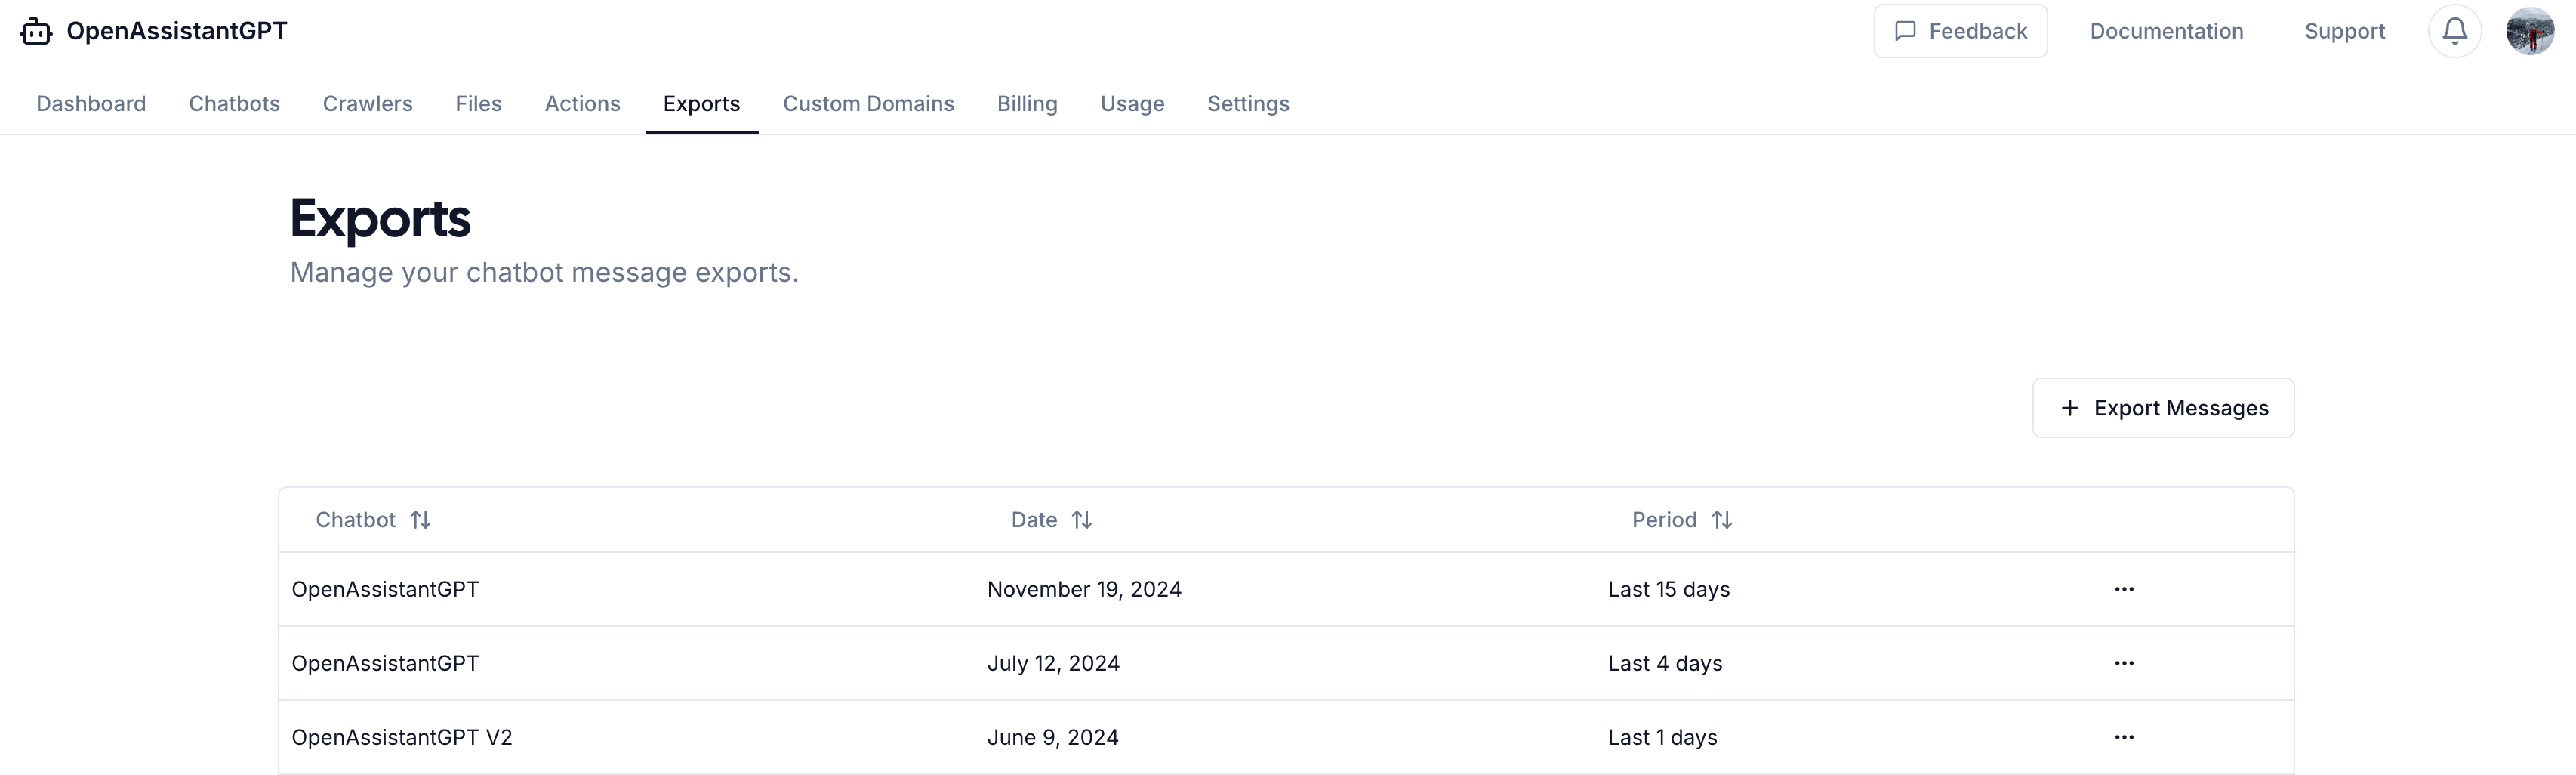Navigate to the Custom Domains tab

point(868,104)
